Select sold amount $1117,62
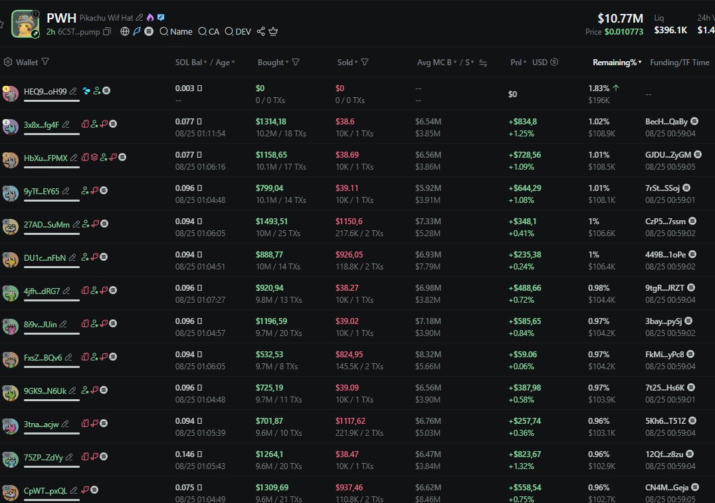The image size is (715, 503). click(x=350, y=421)
